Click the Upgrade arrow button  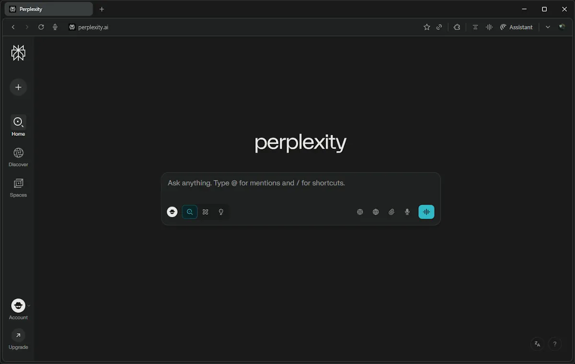18,335
